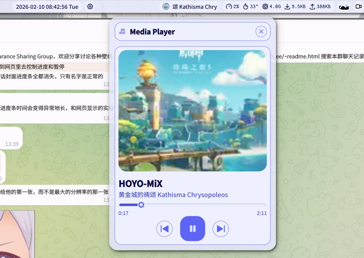Open the camera icon in top bar
This screenshot has width=364, height=258.
(x=359, y=6)
